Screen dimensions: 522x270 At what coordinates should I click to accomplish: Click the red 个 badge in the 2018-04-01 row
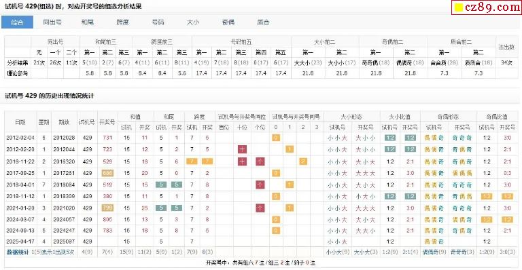click(x=260, y=185)
